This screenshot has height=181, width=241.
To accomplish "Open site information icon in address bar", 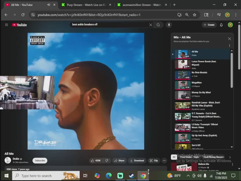I will click(x=33, y=15).
